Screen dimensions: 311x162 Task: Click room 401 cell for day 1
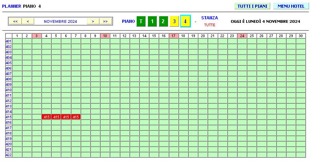17,41
